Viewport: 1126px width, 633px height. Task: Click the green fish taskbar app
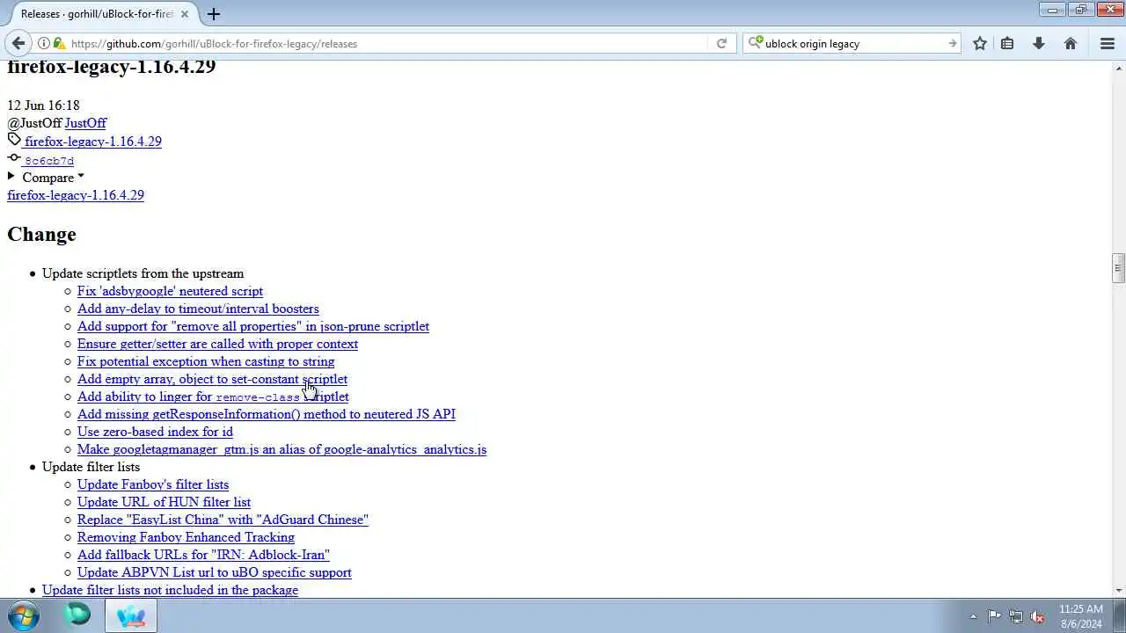pos(77,615)
